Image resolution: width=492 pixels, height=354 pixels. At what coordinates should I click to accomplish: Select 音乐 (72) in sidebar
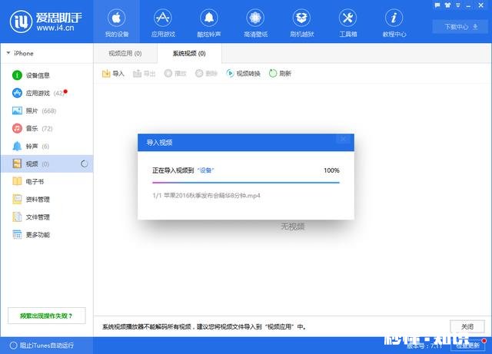[x=47, y=128]
